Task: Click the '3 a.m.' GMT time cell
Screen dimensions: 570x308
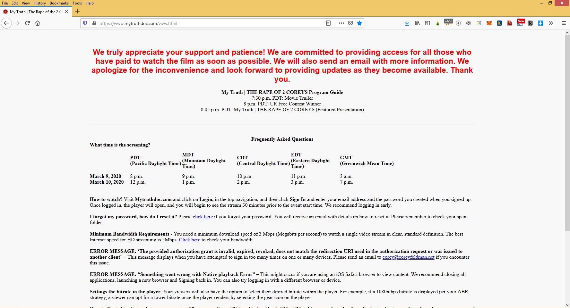Action: [346, 176]
